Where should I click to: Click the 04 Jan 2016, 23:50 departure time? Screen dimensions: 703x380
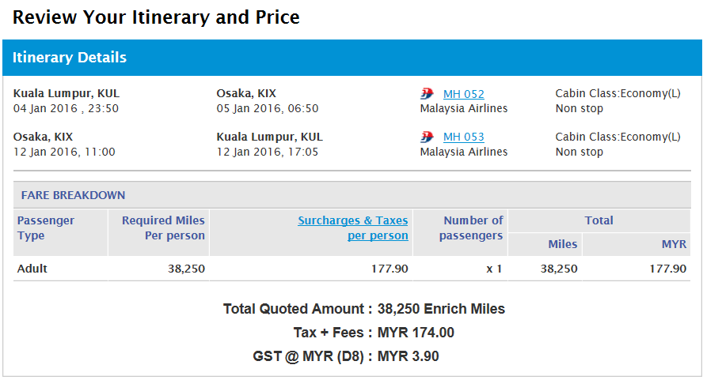pos(66,108)
